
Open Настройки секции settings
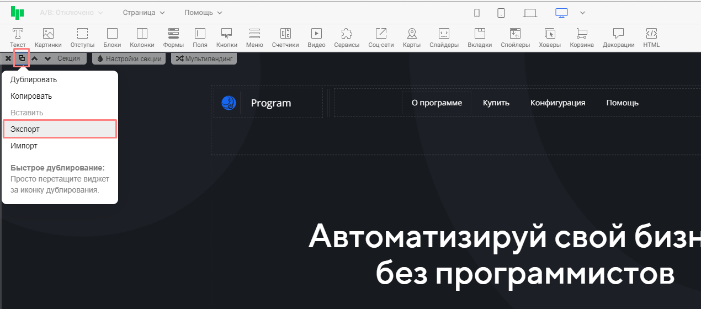click(x=129, y=58)
